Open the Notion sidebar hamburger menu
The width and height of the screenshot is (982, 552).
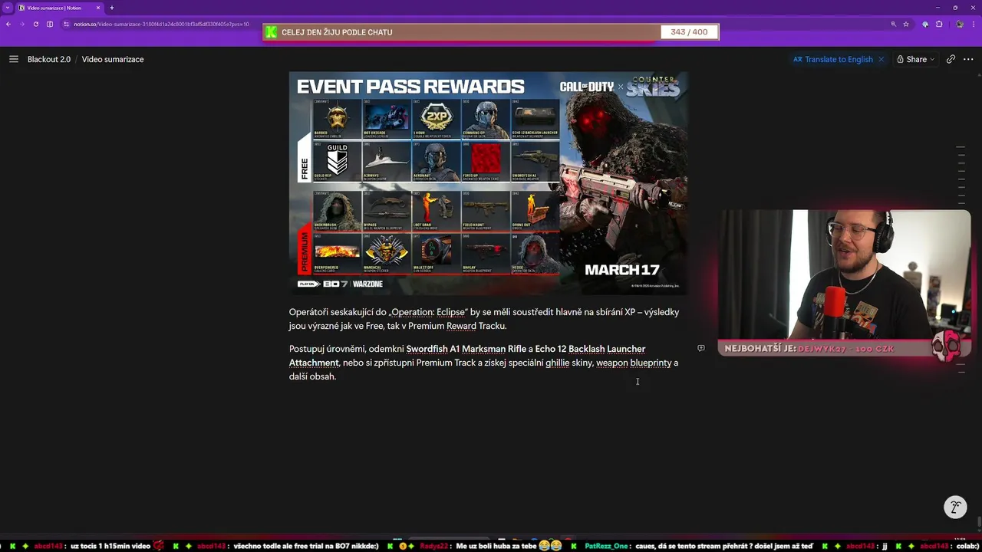point(14,59)
